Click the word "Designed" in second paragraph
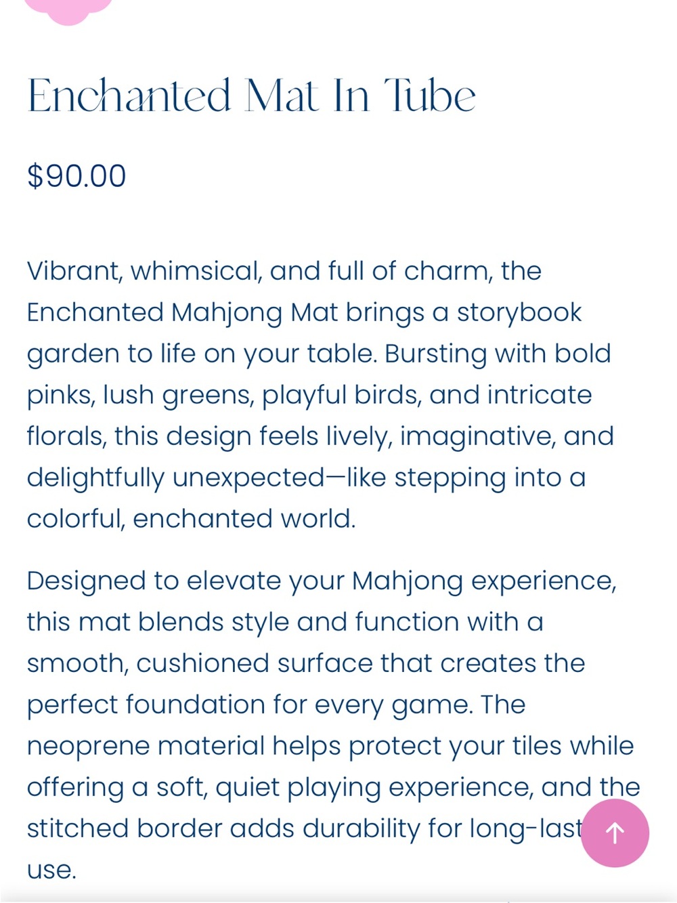This screenshot has height=903, width=677. point(86,581)
